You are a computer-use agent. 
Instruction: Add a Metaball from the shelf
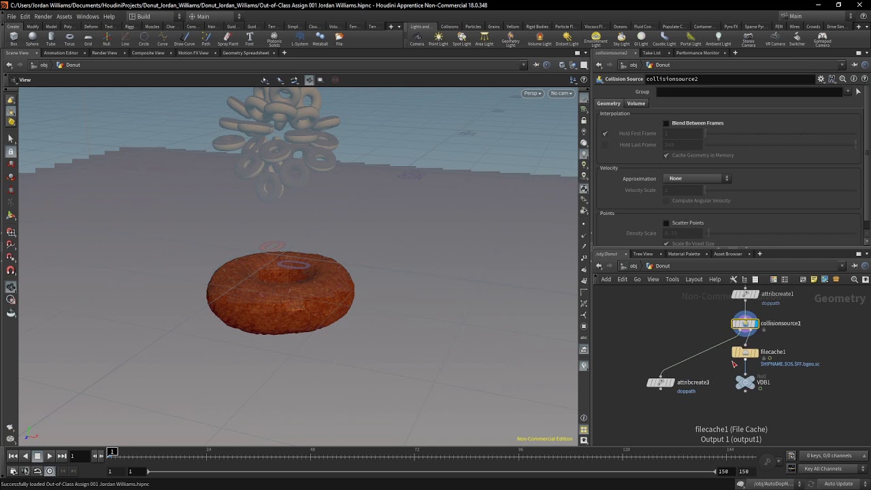tap(320, 39)
